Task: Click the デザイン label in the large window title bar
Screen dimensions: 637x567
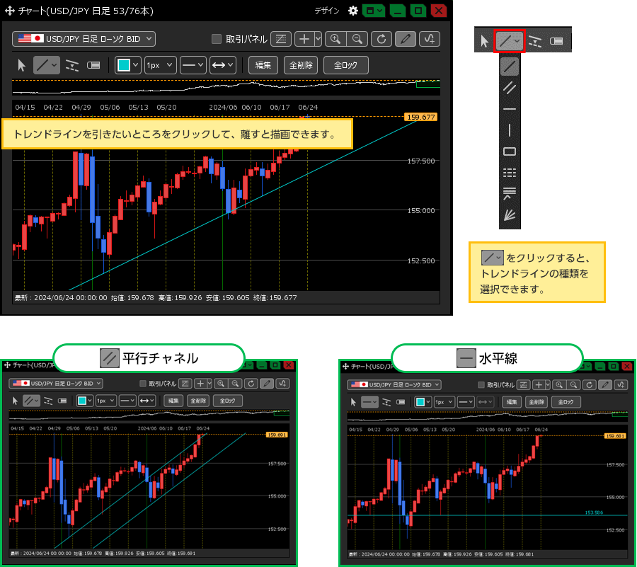Action: [327, 11]
